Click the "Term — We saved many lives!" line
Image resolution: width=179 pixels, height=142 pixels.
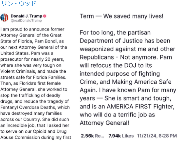pyautogui.click(x=122, y=16)
